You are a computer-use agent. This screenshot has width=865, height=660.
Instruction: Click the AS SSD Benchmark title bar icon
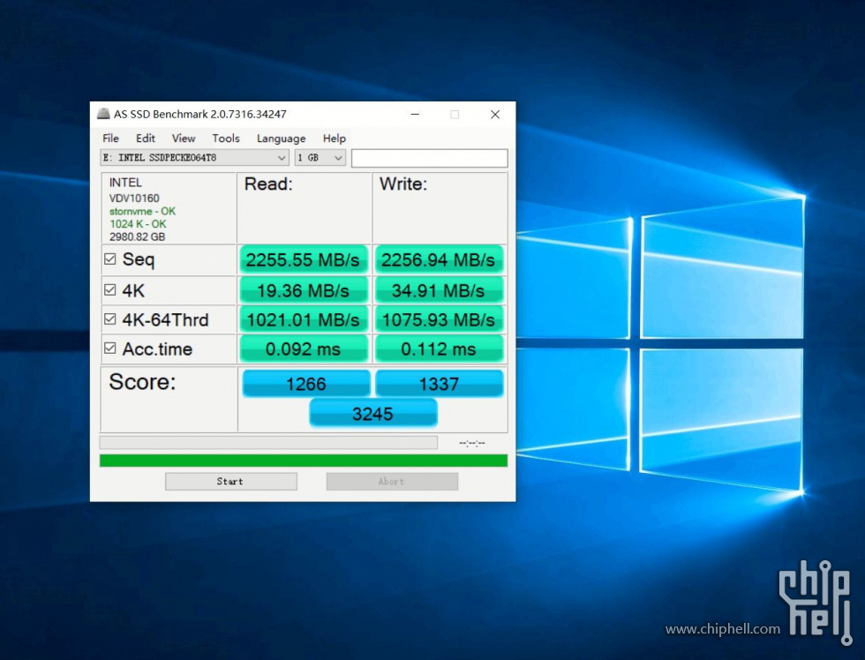(103, 114)
